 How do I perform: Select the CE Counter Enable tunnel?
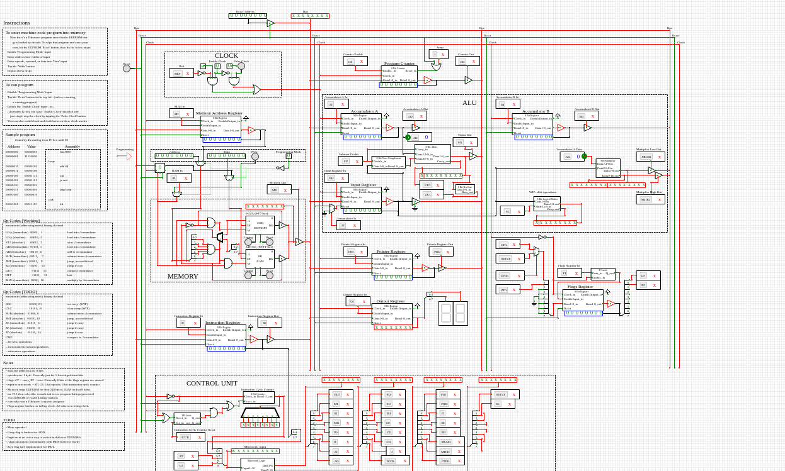coord(356,62)
